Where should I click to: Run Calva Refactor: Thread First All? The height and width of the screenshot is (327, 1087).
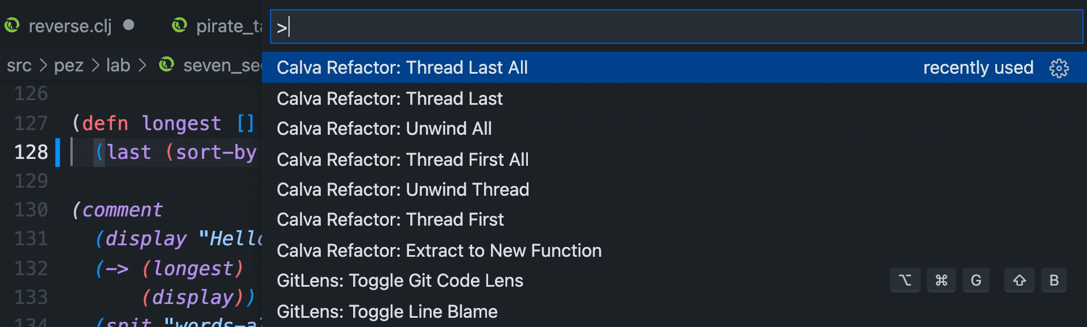tap(403, 159)
